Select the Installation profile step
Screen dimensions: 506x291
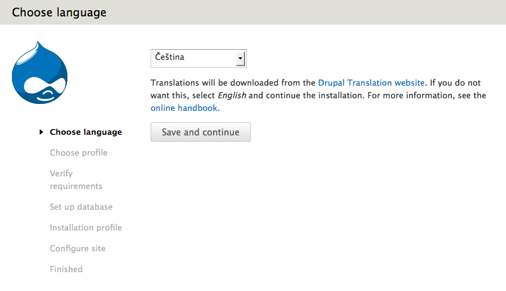(86, 227)
